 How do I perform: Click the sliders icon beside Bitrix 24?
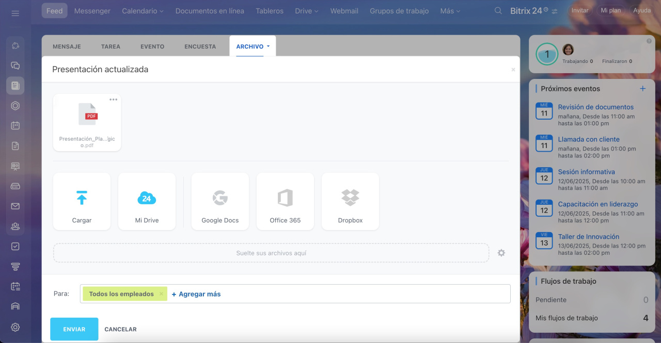(555, 11)
